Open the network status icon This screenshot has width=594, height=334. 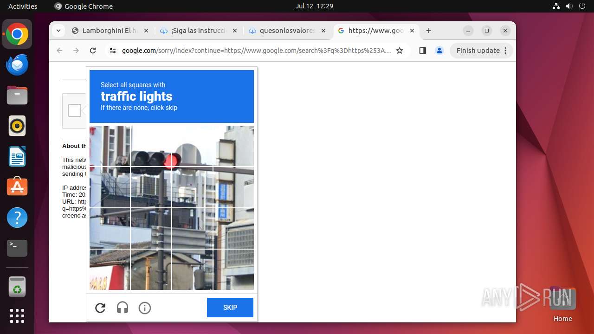[556, 6]
